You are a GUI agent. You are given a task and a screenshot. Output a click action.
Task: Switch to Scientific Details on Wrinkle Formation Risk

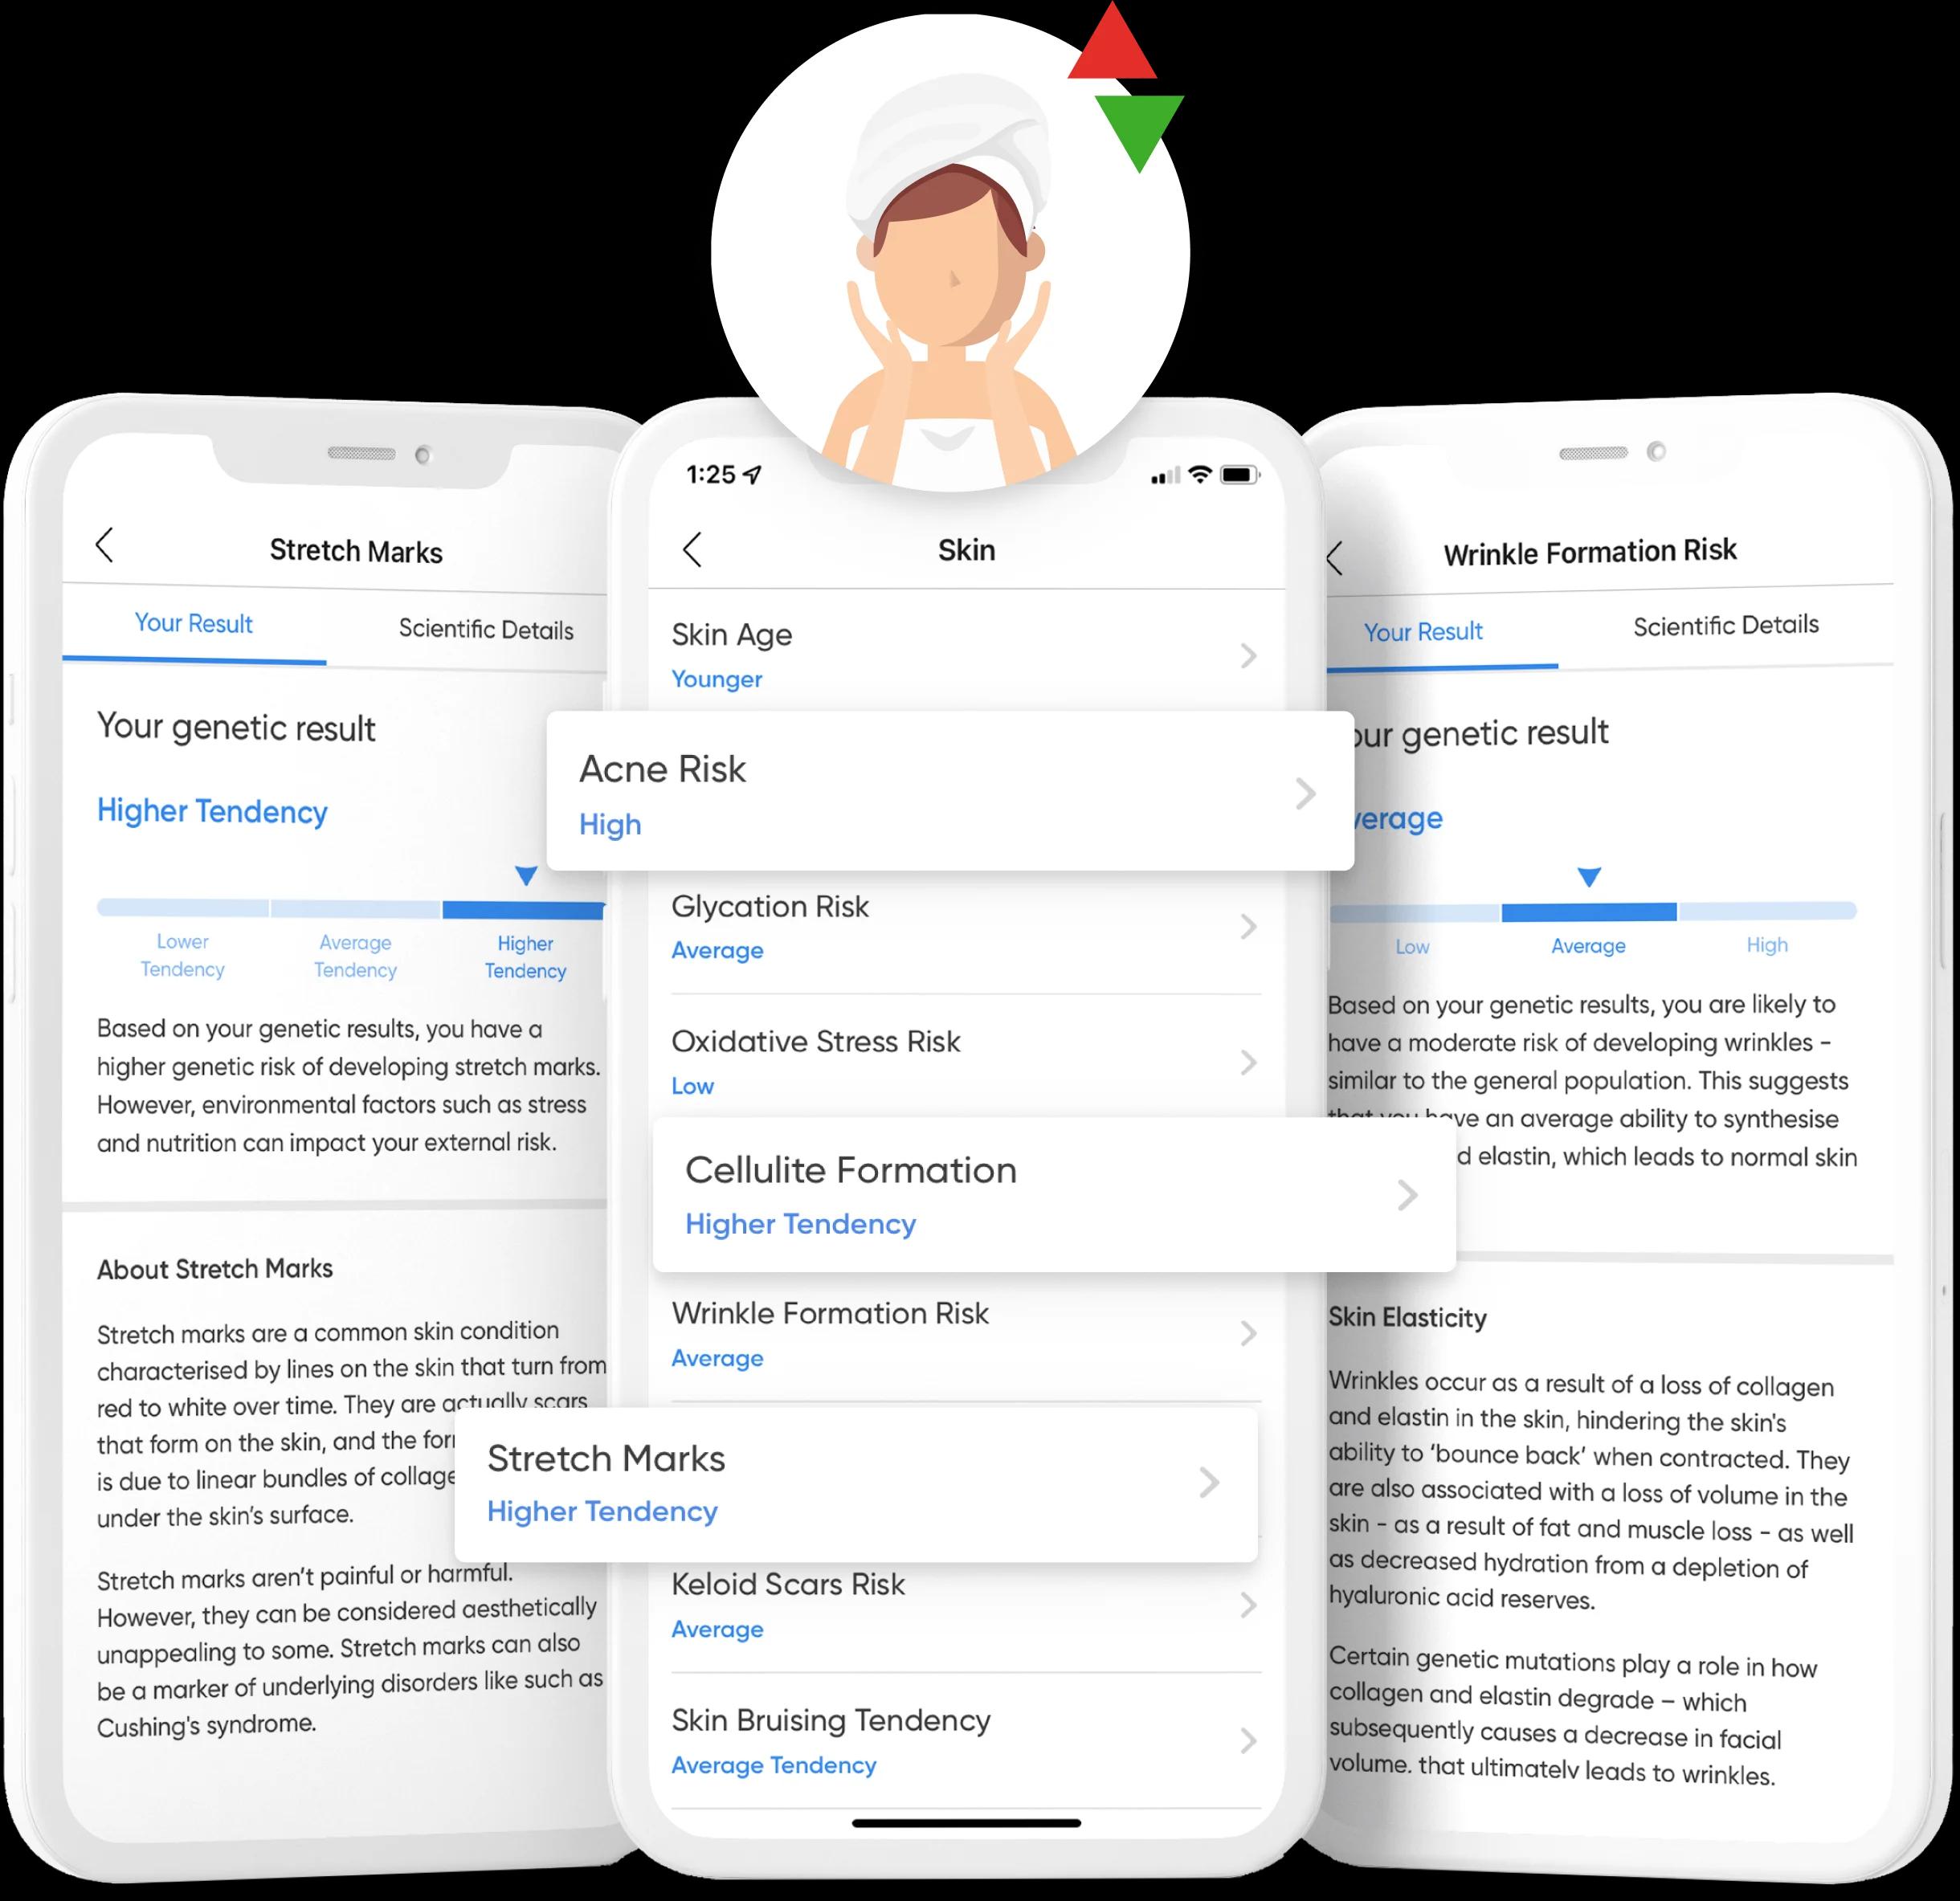click(x=1724, y=625)
